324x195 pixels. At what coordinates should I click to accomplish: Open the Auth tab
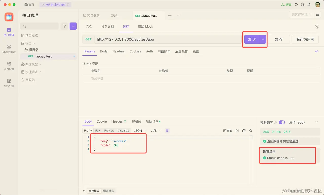[x=149, y=51]
